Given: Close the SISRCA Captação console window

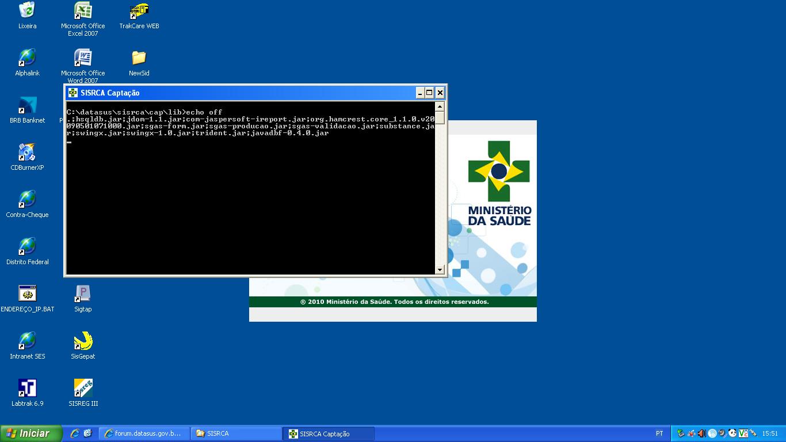Looking at the screenshot, I should (440, 93).
